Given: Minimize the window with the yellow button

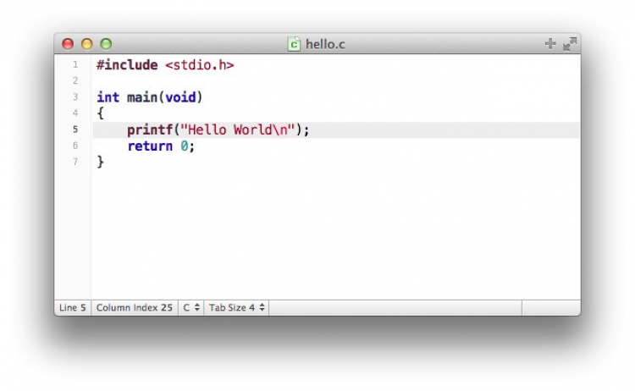Looking at the screenshot, I should (86, 44).
